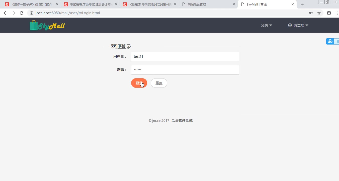Open a new browser tab
Screen dimensions: 339x181
pos(302,4)
